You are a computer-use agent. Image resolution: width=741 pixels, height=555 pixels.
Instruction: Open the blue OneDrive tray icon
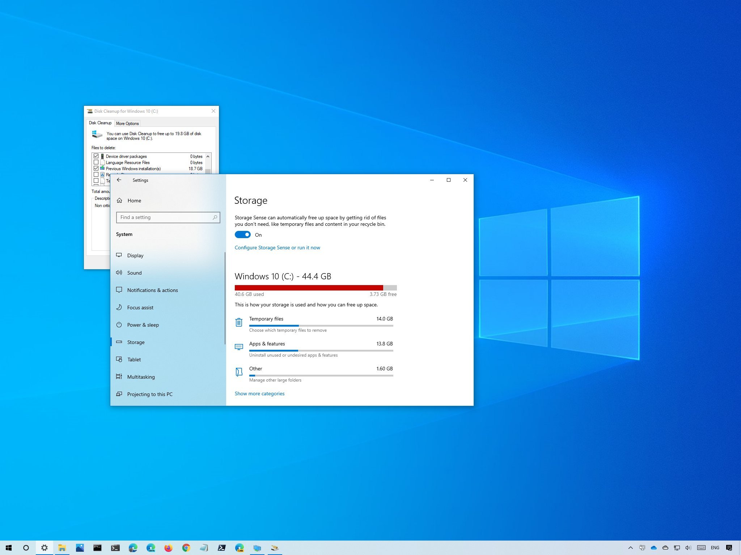(653, 548)
